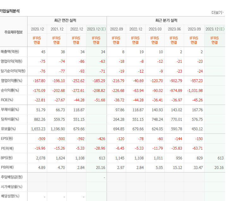
Task: Click the 영업이익률(%) row label
Action: (x=11, y=81)
